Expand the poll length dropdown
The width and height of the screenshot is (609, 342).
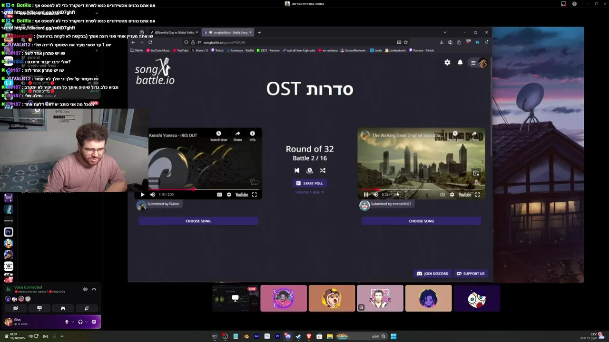pos(310,192)
